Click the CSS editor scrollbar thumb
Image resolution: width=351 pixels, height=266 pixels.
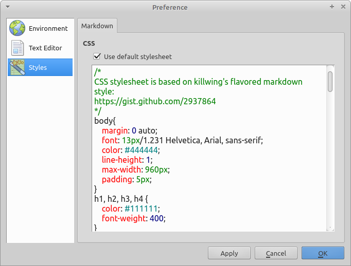(x=330, y=82)
